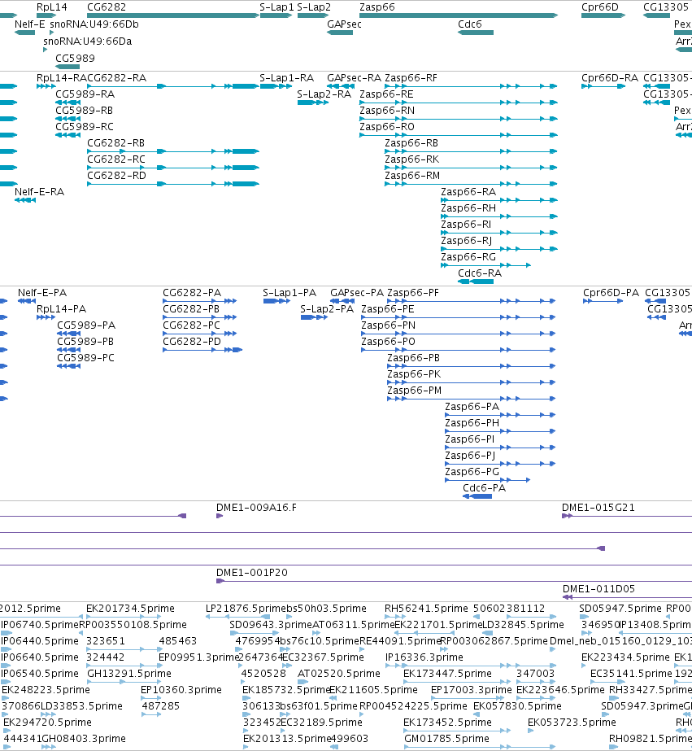Select EST label 347003

pos(535,674)
